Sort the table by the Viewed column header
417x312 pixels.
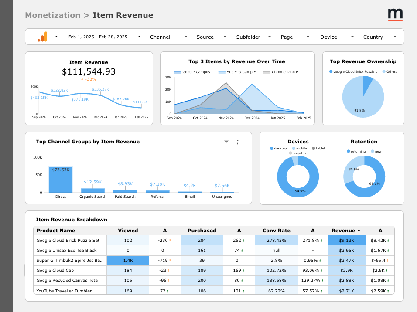[128, 231]
